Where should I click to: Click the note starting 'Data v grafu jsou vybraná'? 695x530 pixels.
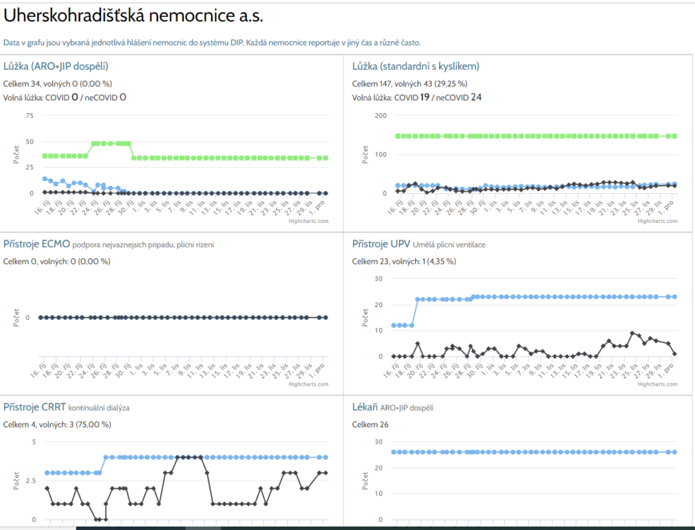point(212,43)
